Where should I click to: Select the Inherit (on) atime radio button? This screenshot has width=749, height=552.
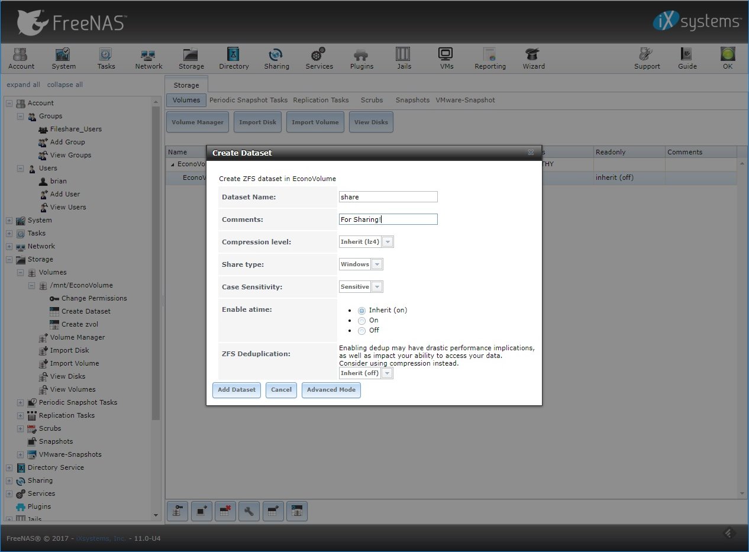[x=361, y=311]
